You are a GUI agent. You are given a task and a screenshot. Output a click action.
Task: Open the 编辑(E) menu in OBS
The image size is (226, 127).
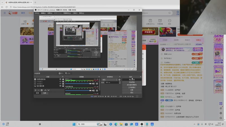click(x=43, y=13)
